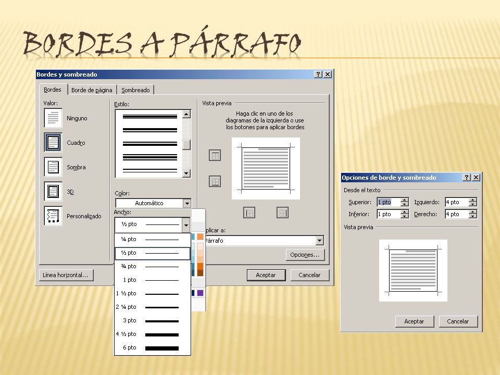Viewport: 500px width, 375px height.
Task: Choose ½ pto in the width list
Action: click(153, 253)
